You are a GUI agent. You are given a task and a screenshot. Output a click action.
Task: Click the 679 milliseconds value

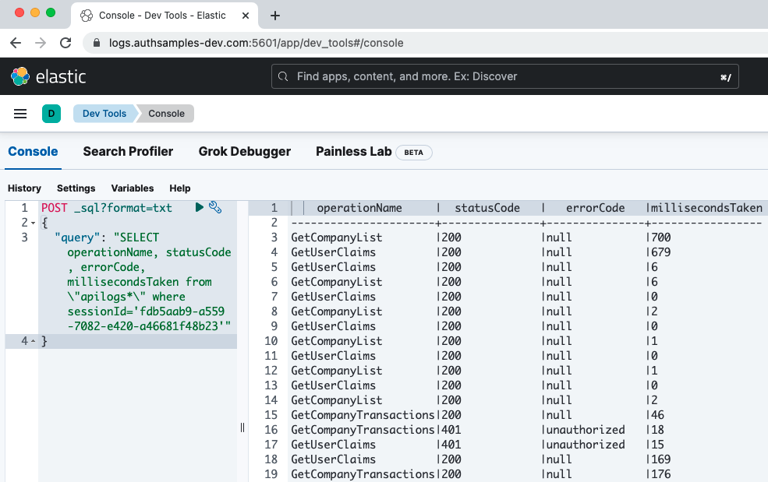(x=660, y=252)
